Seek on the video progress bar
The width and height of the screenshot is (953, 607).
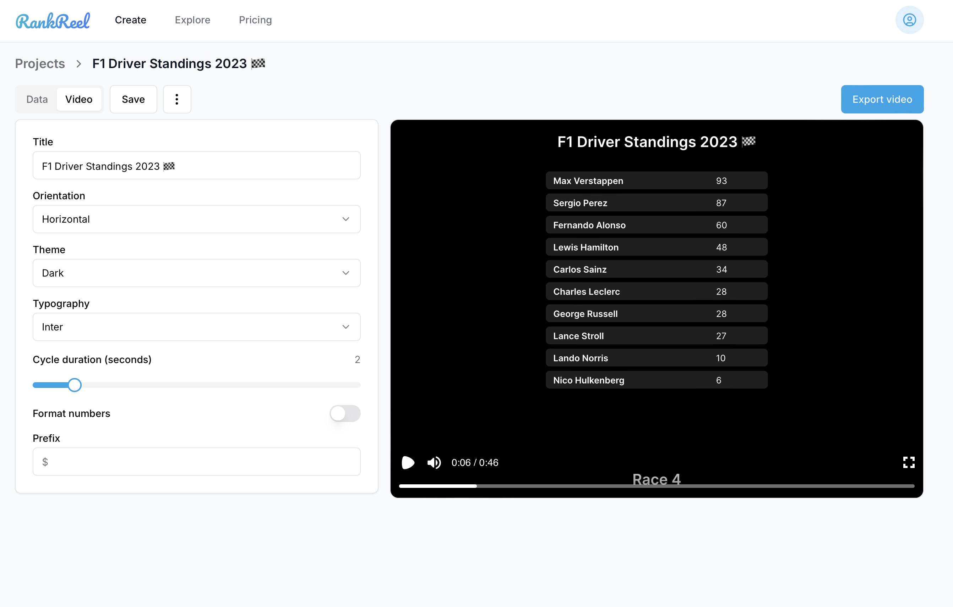[657, 486]
